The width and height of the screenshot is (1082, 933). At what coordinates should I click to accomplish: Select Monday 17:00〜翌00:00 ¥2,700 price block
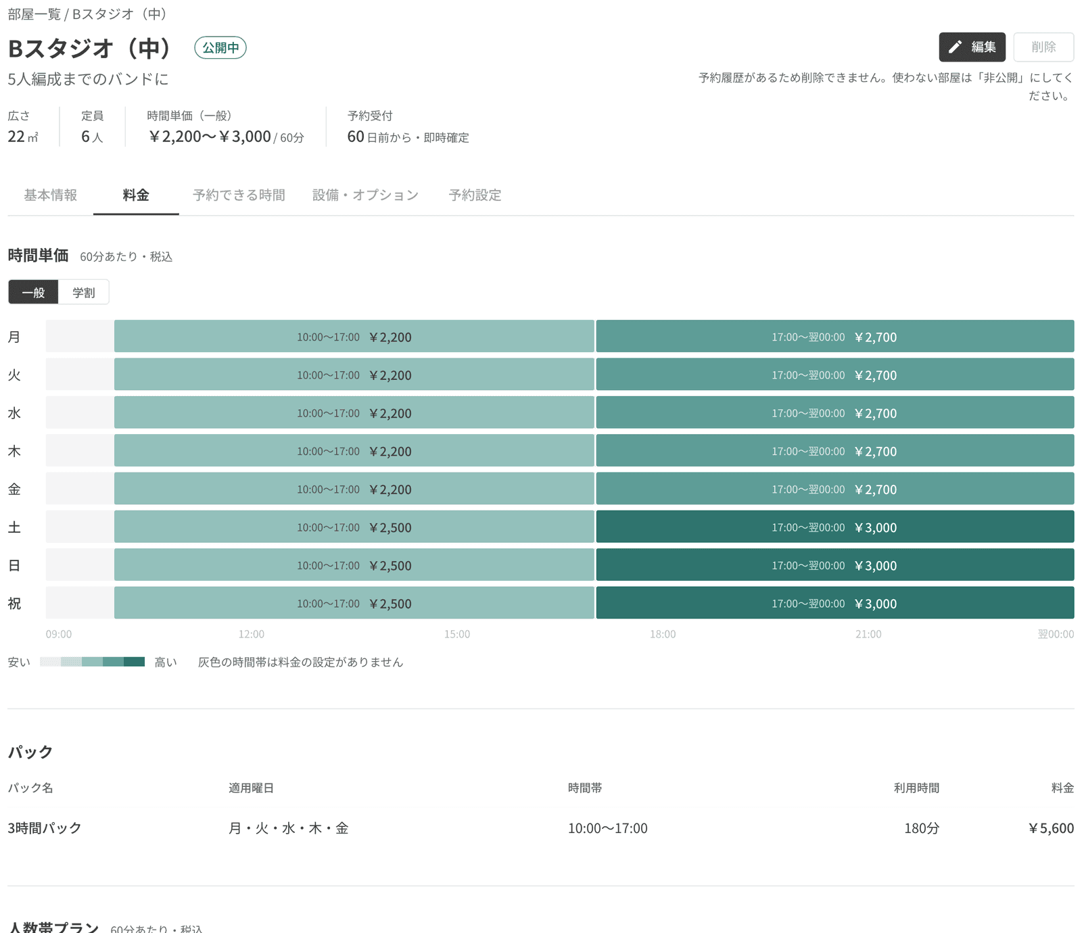pos(835,337)
